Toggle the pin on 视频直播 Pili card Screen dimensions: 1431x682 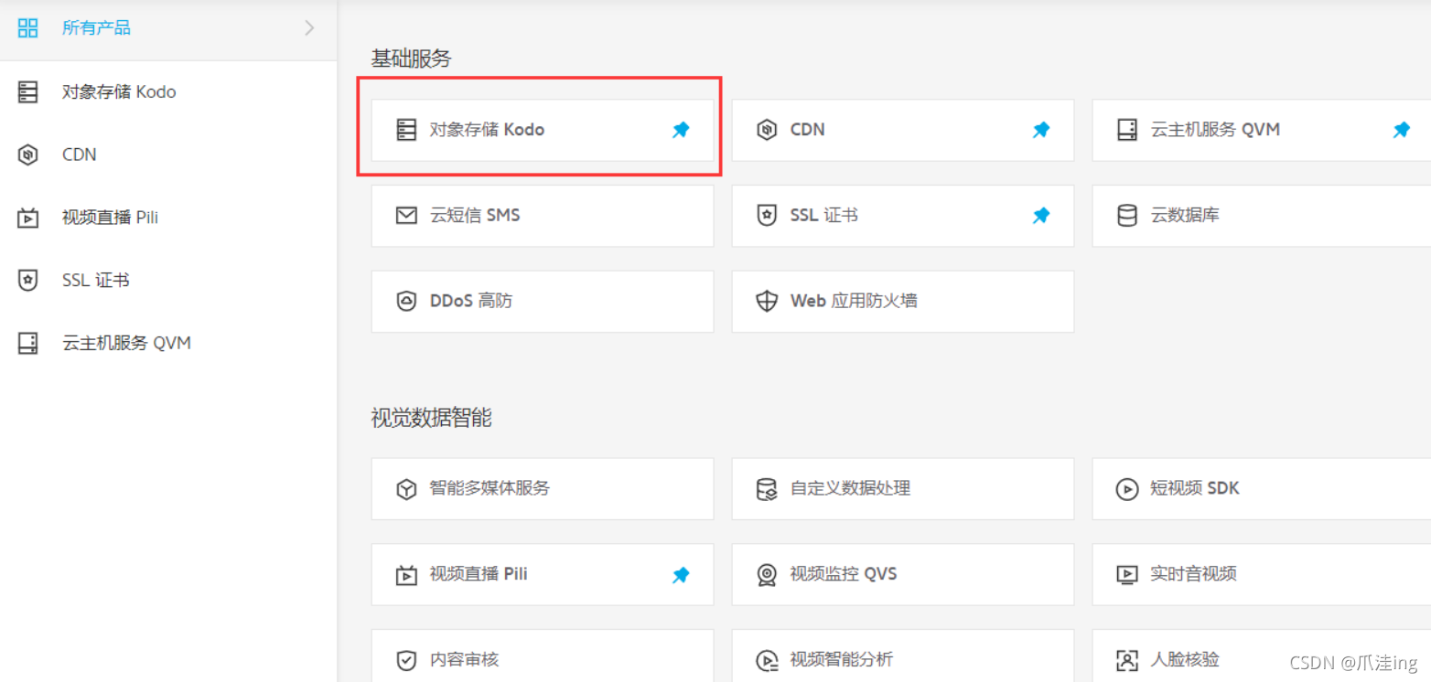click(x=681, y=575)
